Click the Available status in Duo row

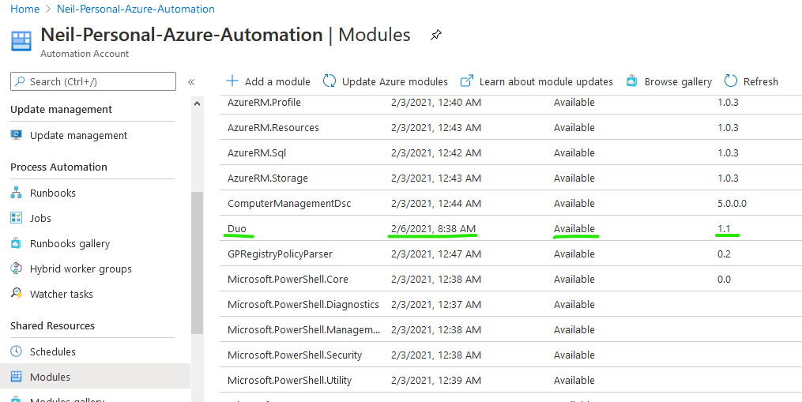tap(574, 228)
